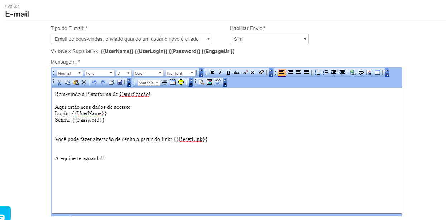Expand the overflow arrow after the table icon

[387, 73]
